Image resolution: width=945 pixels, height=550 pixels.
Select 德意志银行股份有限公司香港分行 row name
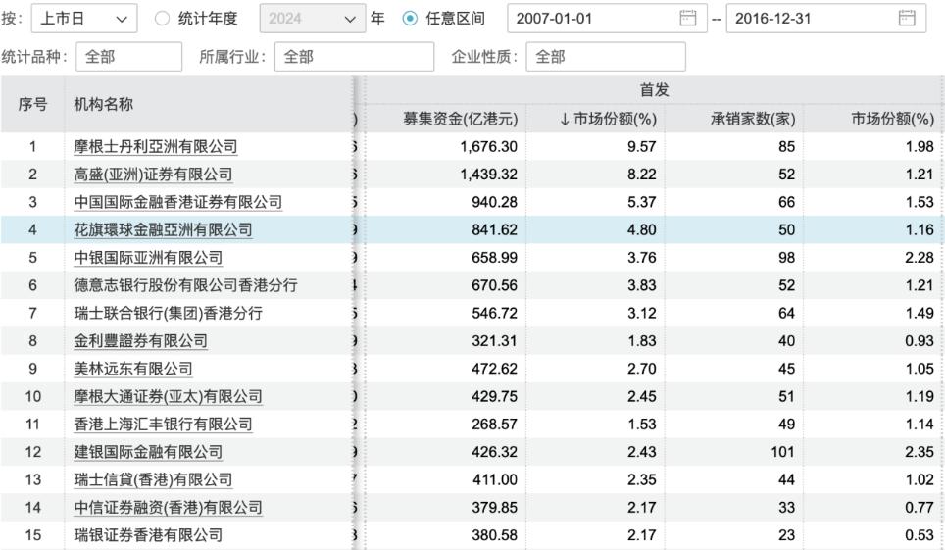coord(185,285)
